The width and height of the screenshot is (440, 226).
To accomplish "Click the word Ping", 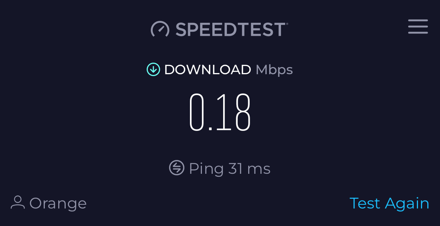I will click(206, 169).
